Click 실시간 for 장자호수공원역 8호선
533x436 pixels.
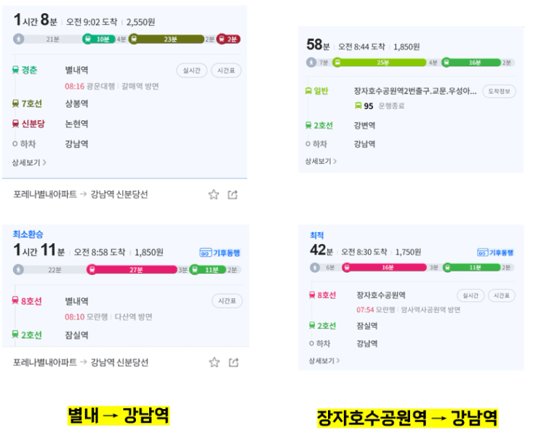[470, 296]
